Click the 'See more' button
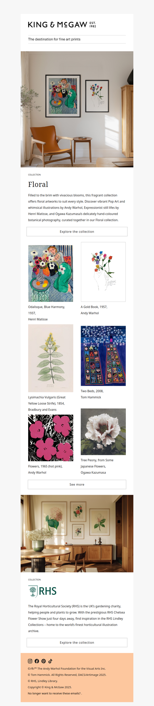 click(x=77, y=484)
